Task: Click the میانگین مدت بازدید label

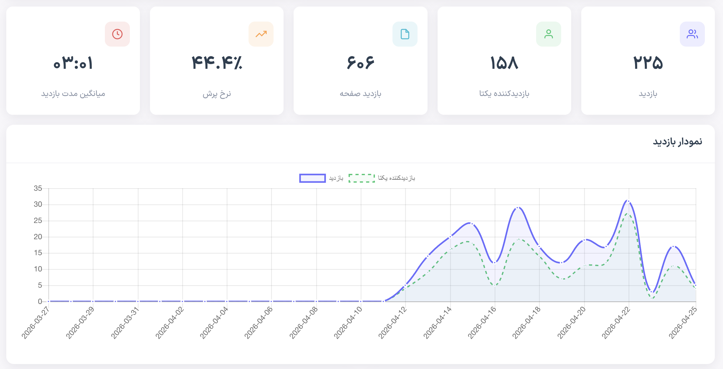Action: click(73, 94)
